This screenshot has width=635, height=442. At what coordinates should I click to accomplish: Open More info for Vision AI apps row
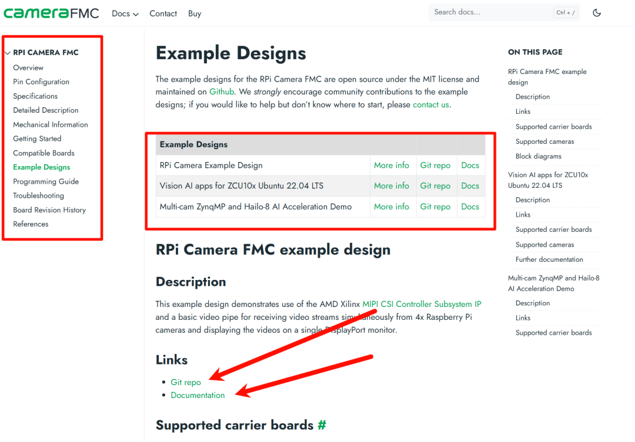[x=391, y=186]
